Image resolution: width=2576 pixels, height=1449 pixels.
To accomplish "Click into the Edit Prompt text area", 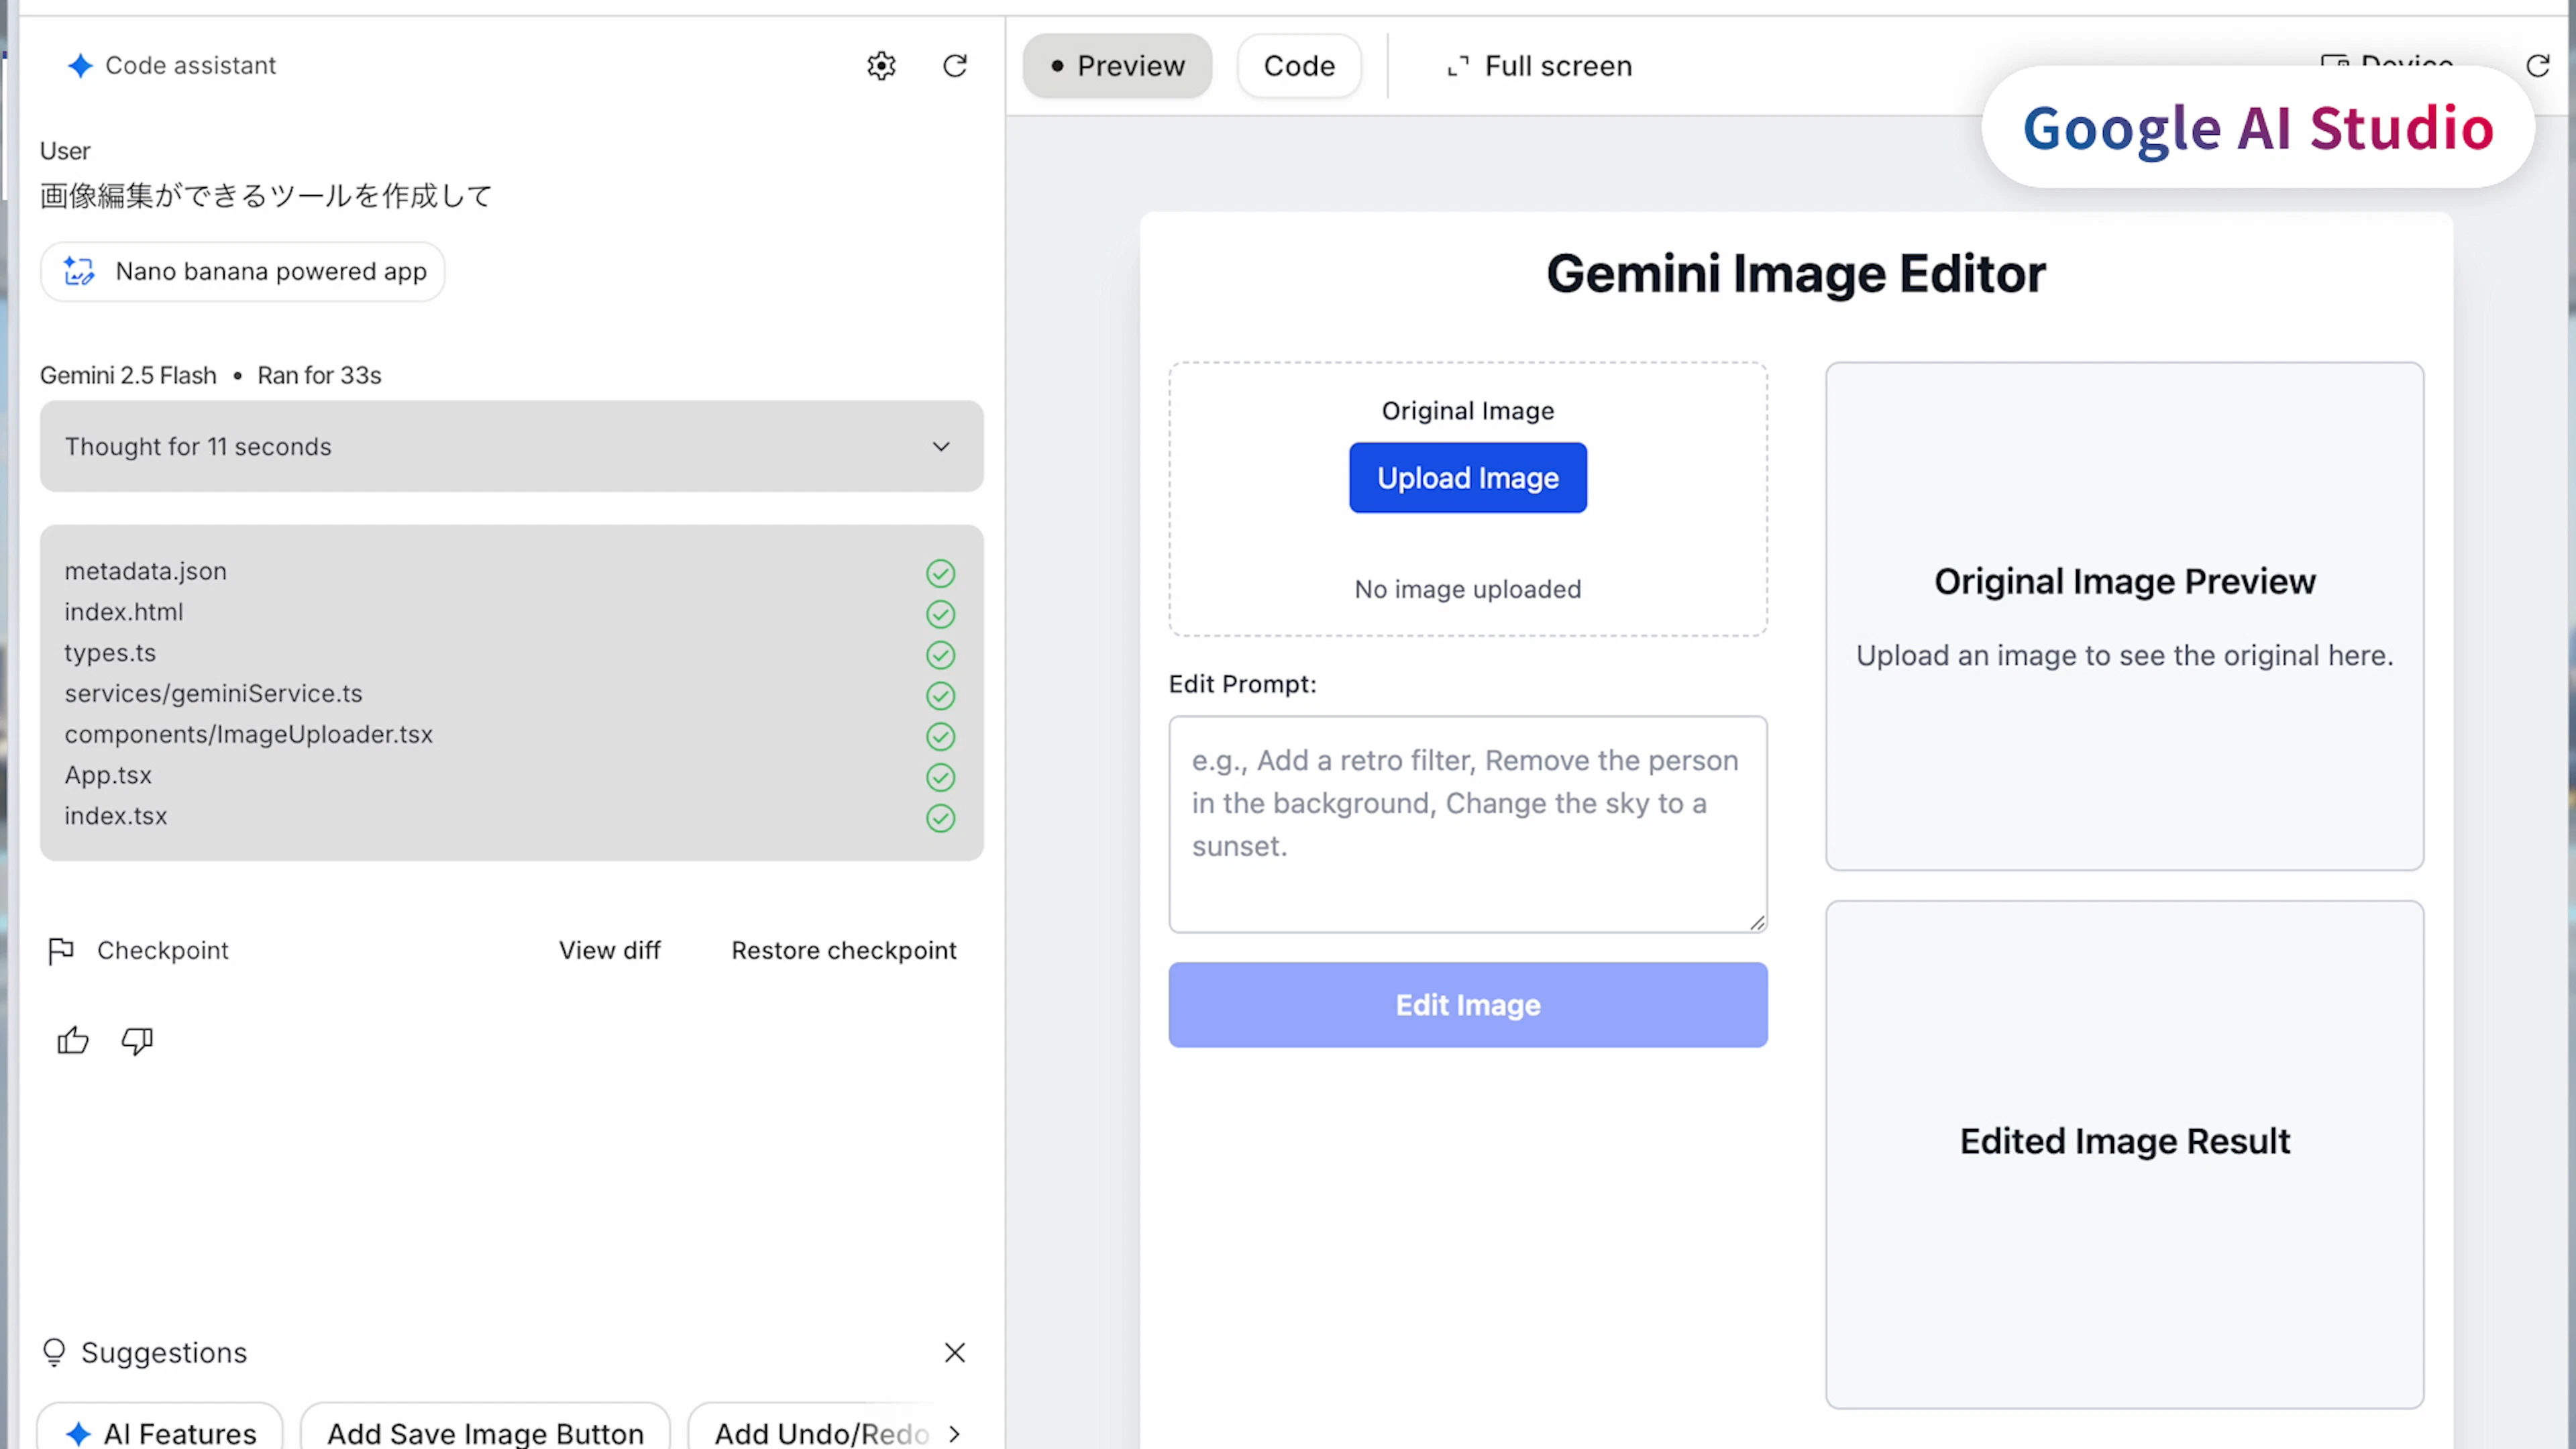I will (1467, 823).
